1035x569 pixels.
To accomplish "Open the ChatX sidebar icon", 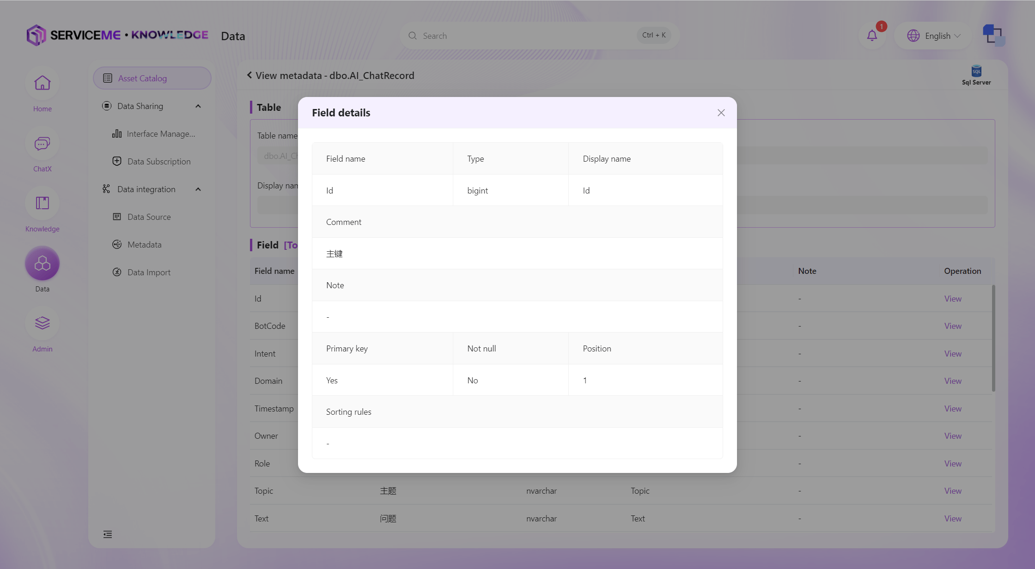I will click(42, 144).
